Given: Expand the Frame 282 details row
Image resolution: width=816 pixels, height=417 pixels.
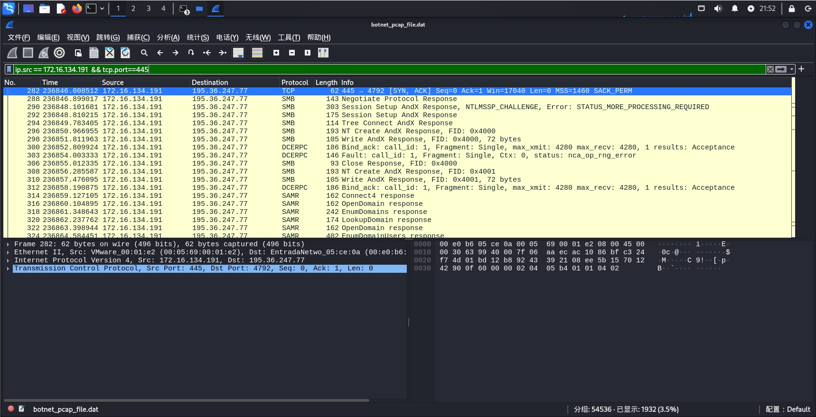Looking at the screenshot, I should click(8, 244).
